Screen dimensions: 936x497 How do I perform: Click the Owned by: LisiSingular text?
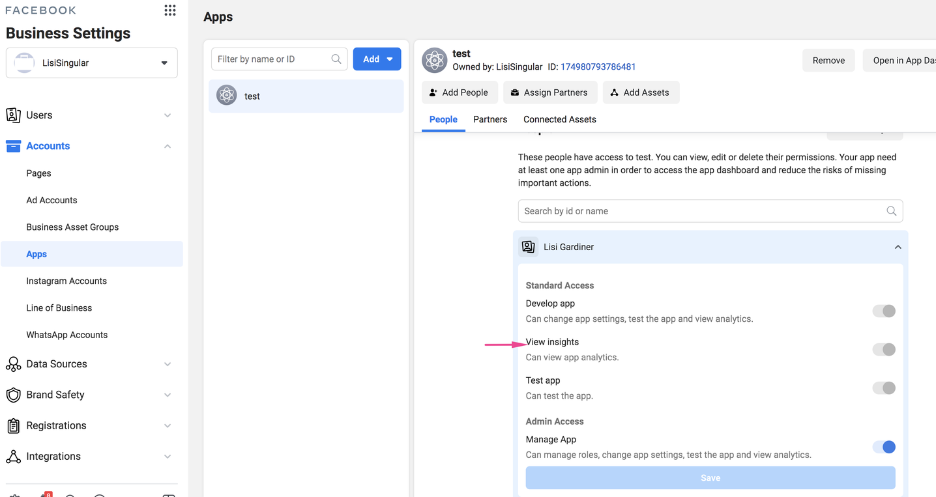[x=497, y=66]
